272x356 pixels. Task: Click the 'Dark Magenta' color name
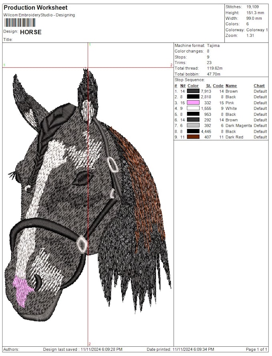pos(239,125)
